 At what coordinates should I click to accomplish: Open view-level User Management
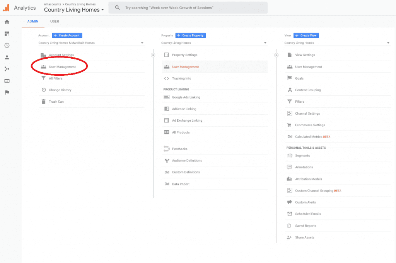(x=338, y=67)
